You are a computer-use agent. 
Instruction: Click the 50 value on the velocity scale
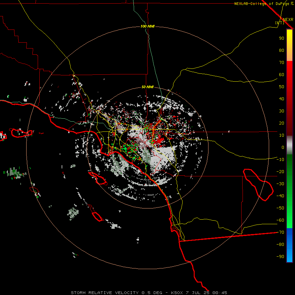(282, 87)
